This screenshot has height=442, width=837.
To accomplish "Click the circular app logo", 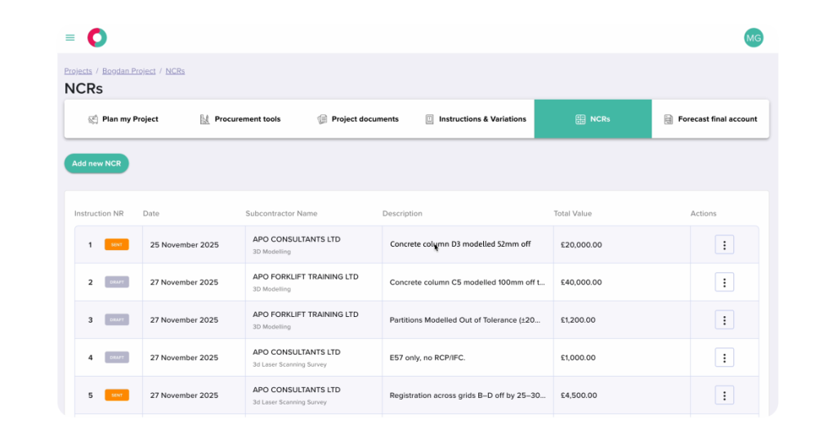I will click(x=97, y=38).
